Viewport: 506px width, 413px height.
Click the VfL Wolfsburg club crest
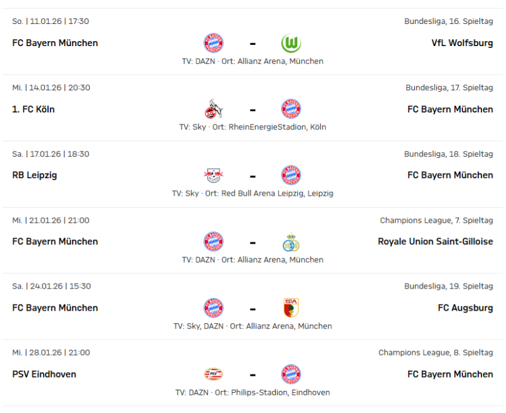point(291,43)
